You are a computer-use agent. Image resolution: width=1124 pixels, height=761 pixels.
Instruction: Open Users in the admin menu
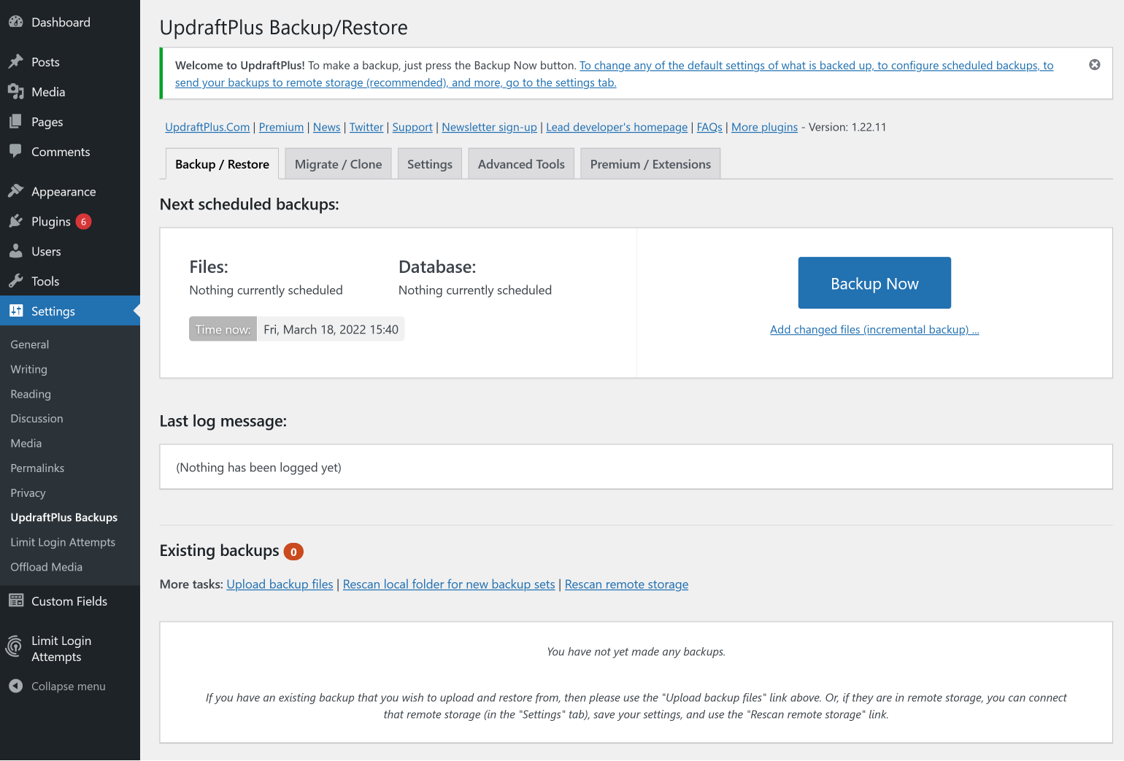tap(70, 251)
